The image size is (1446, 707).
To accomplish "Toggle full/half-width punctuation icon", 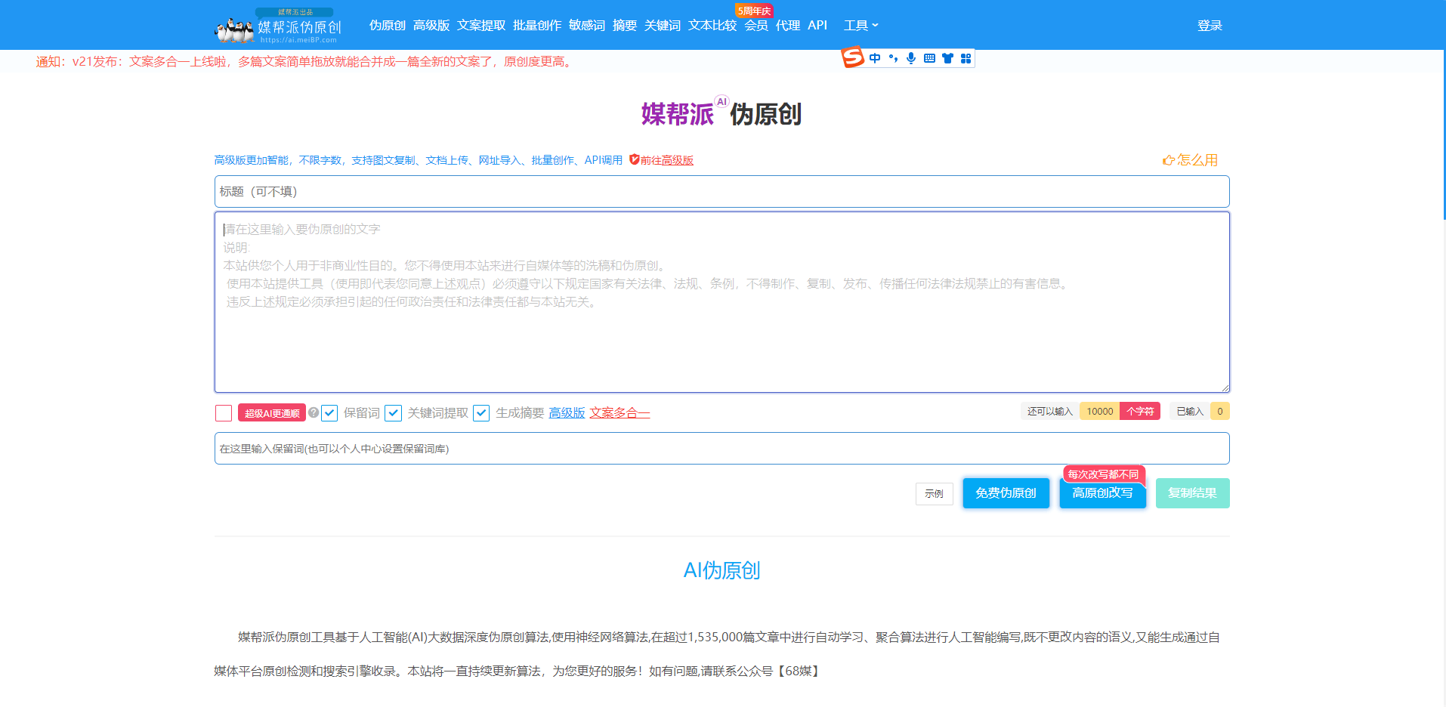I will [x=892, y=57].
